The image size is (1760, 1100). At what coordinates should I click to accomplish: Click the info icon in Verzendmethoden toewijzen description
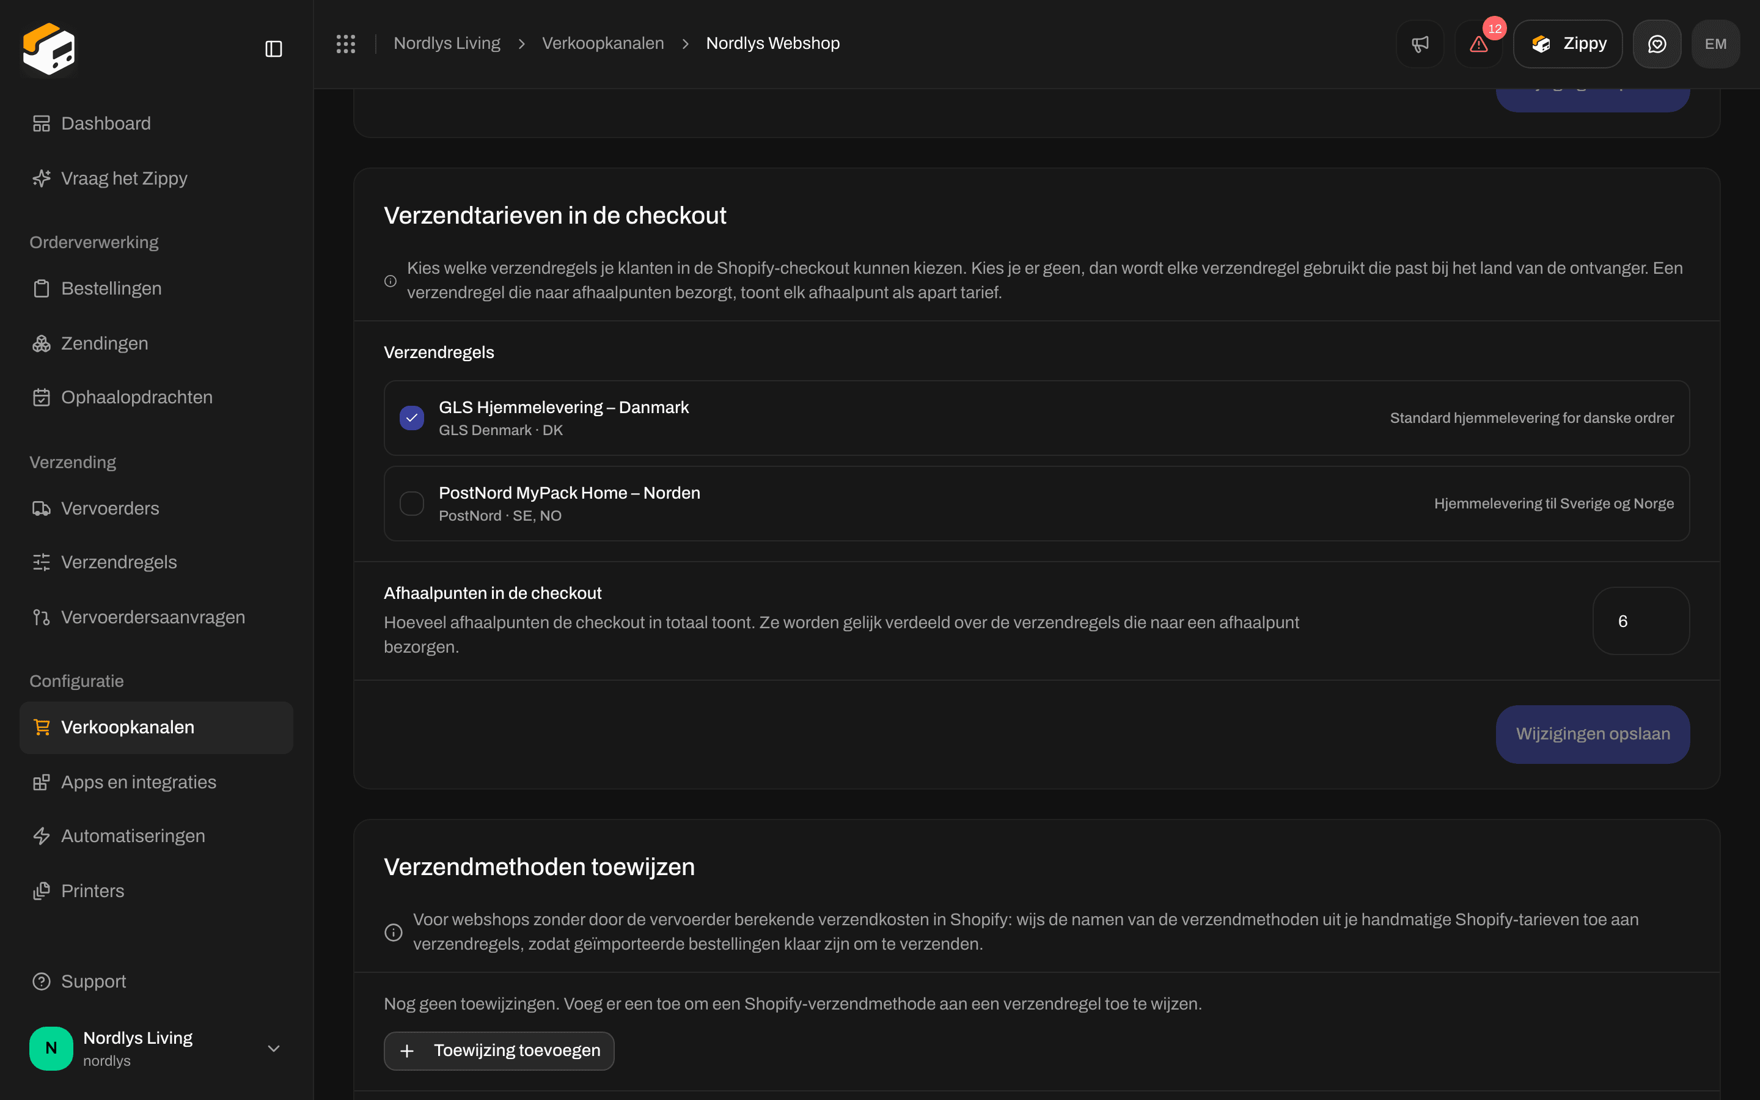coord(394,932)
